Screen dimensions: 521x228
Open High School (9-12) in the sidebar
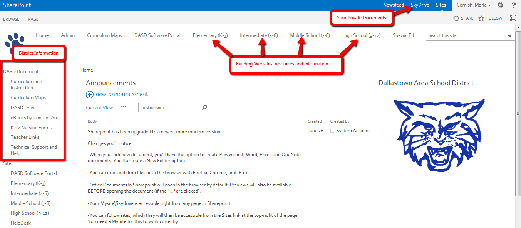30,213
